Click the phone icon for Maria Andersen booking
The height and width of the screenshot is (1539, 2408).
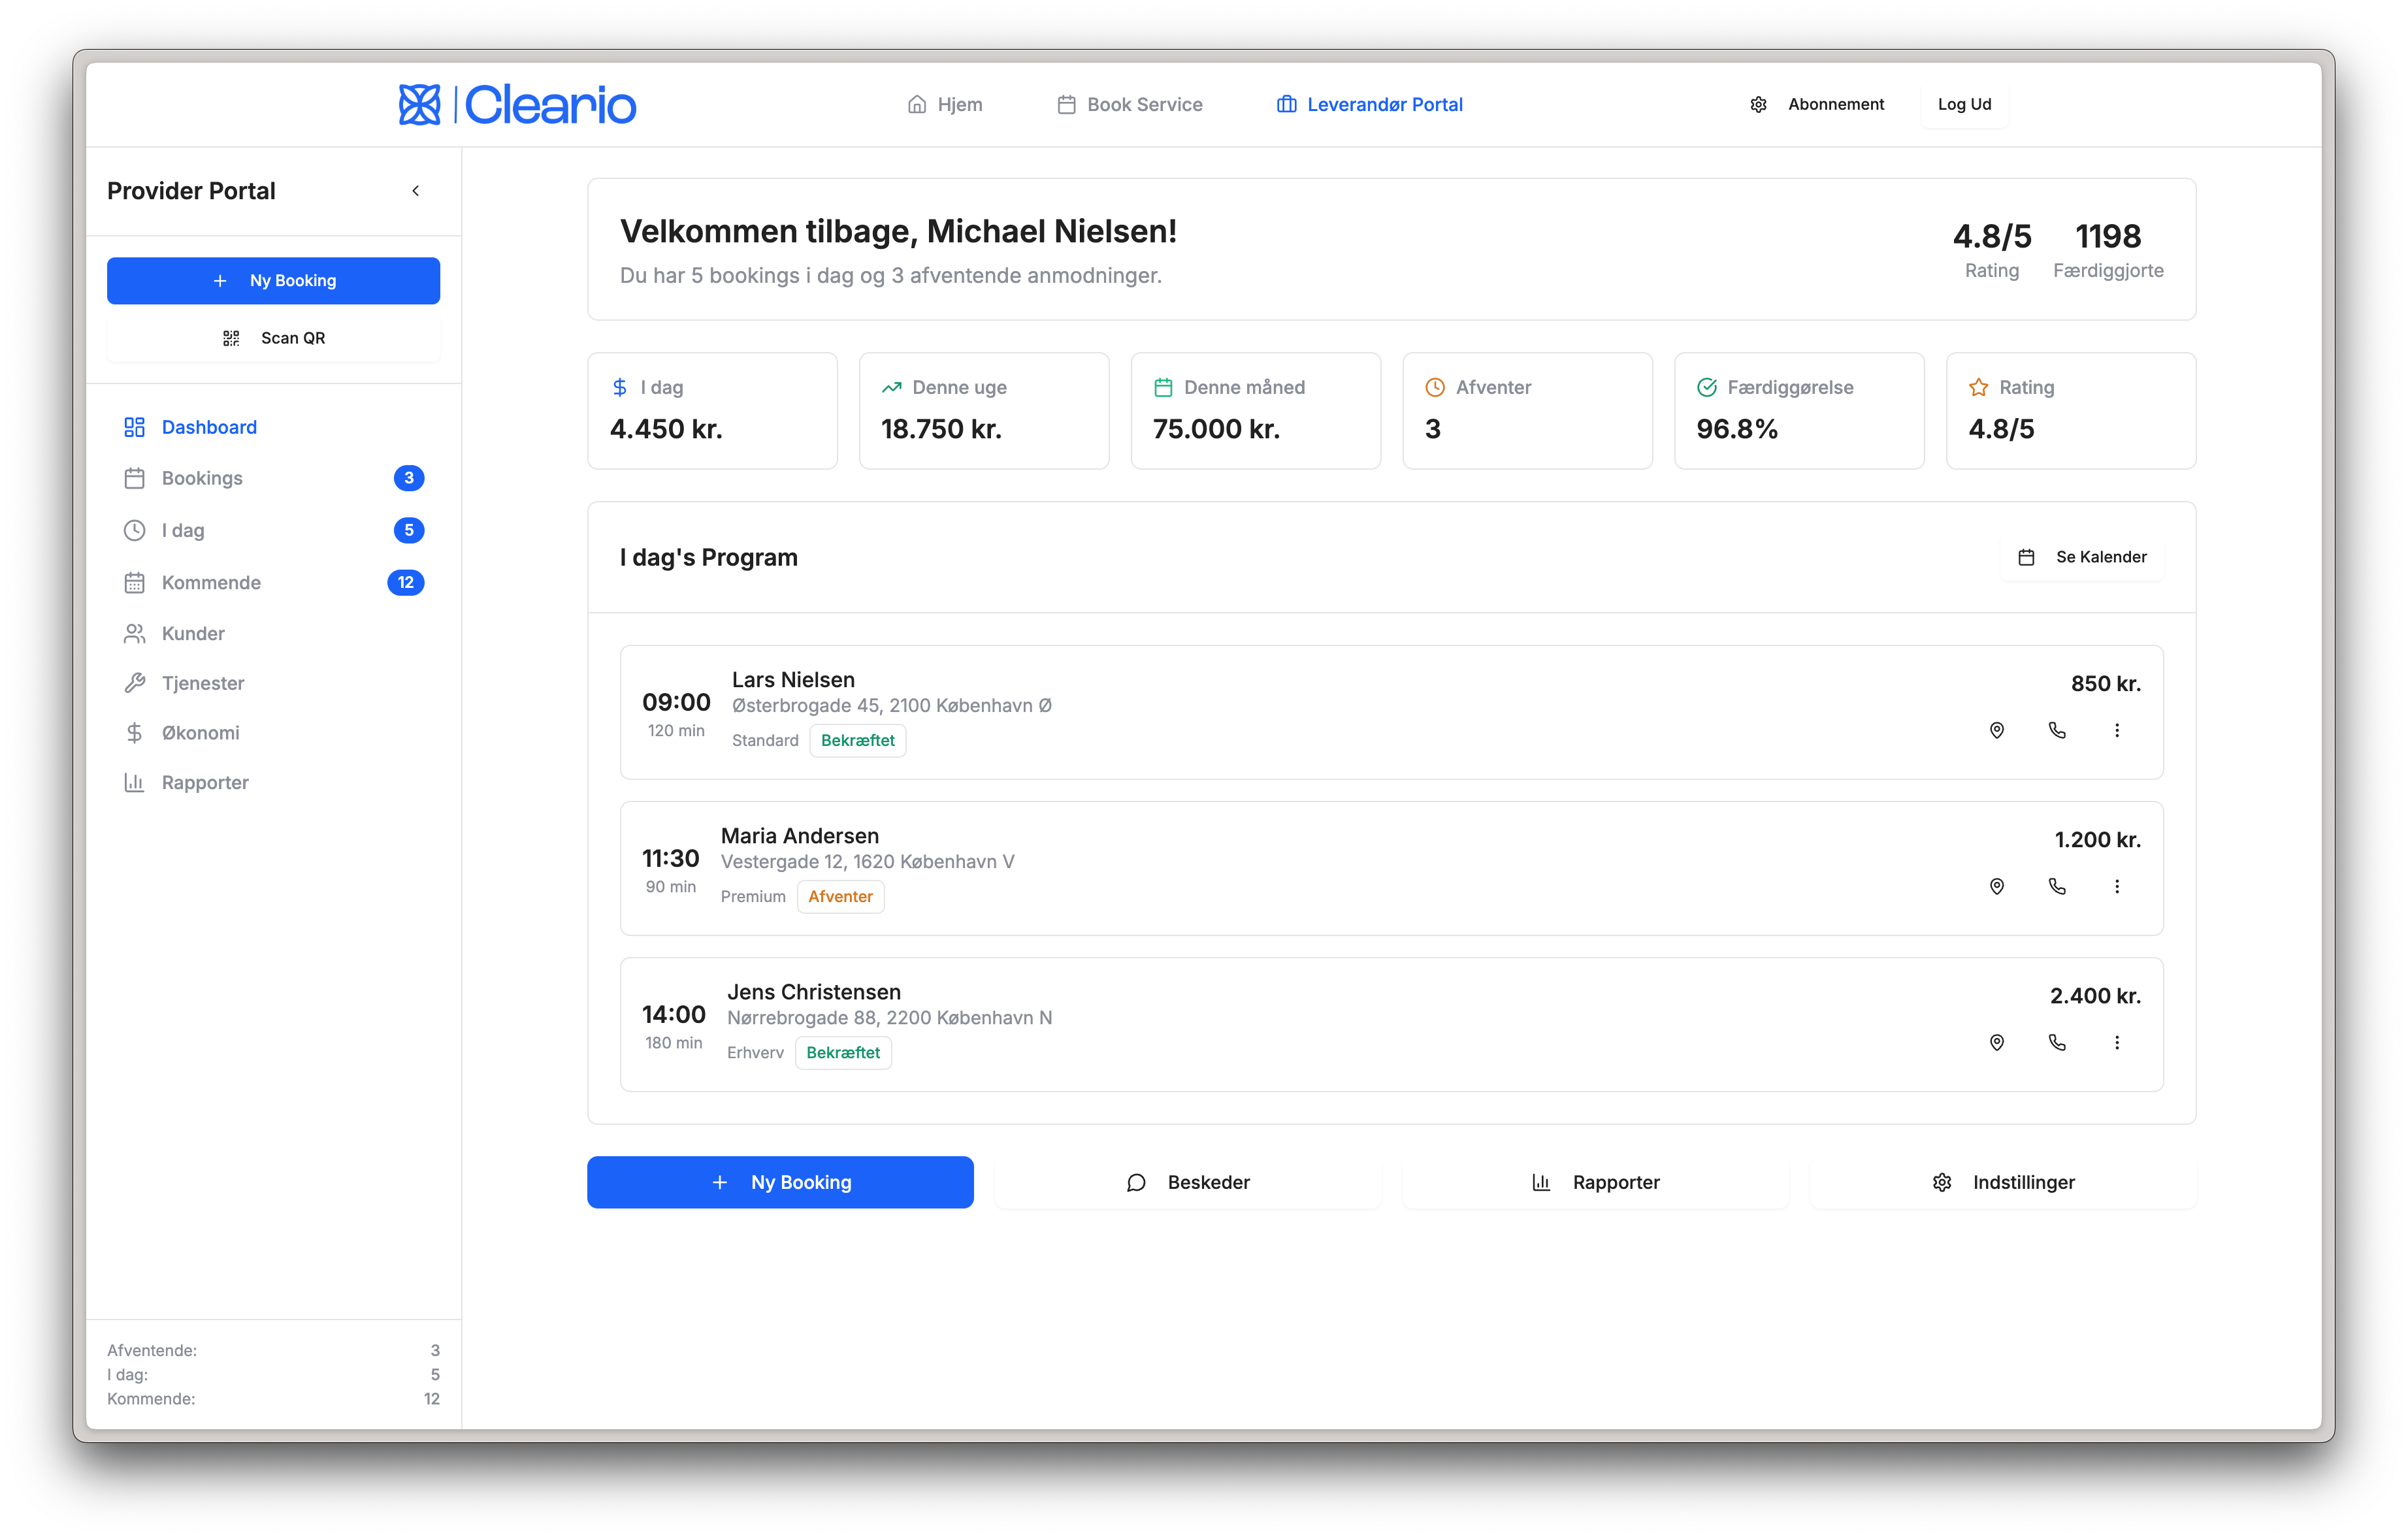point(2056,886)
